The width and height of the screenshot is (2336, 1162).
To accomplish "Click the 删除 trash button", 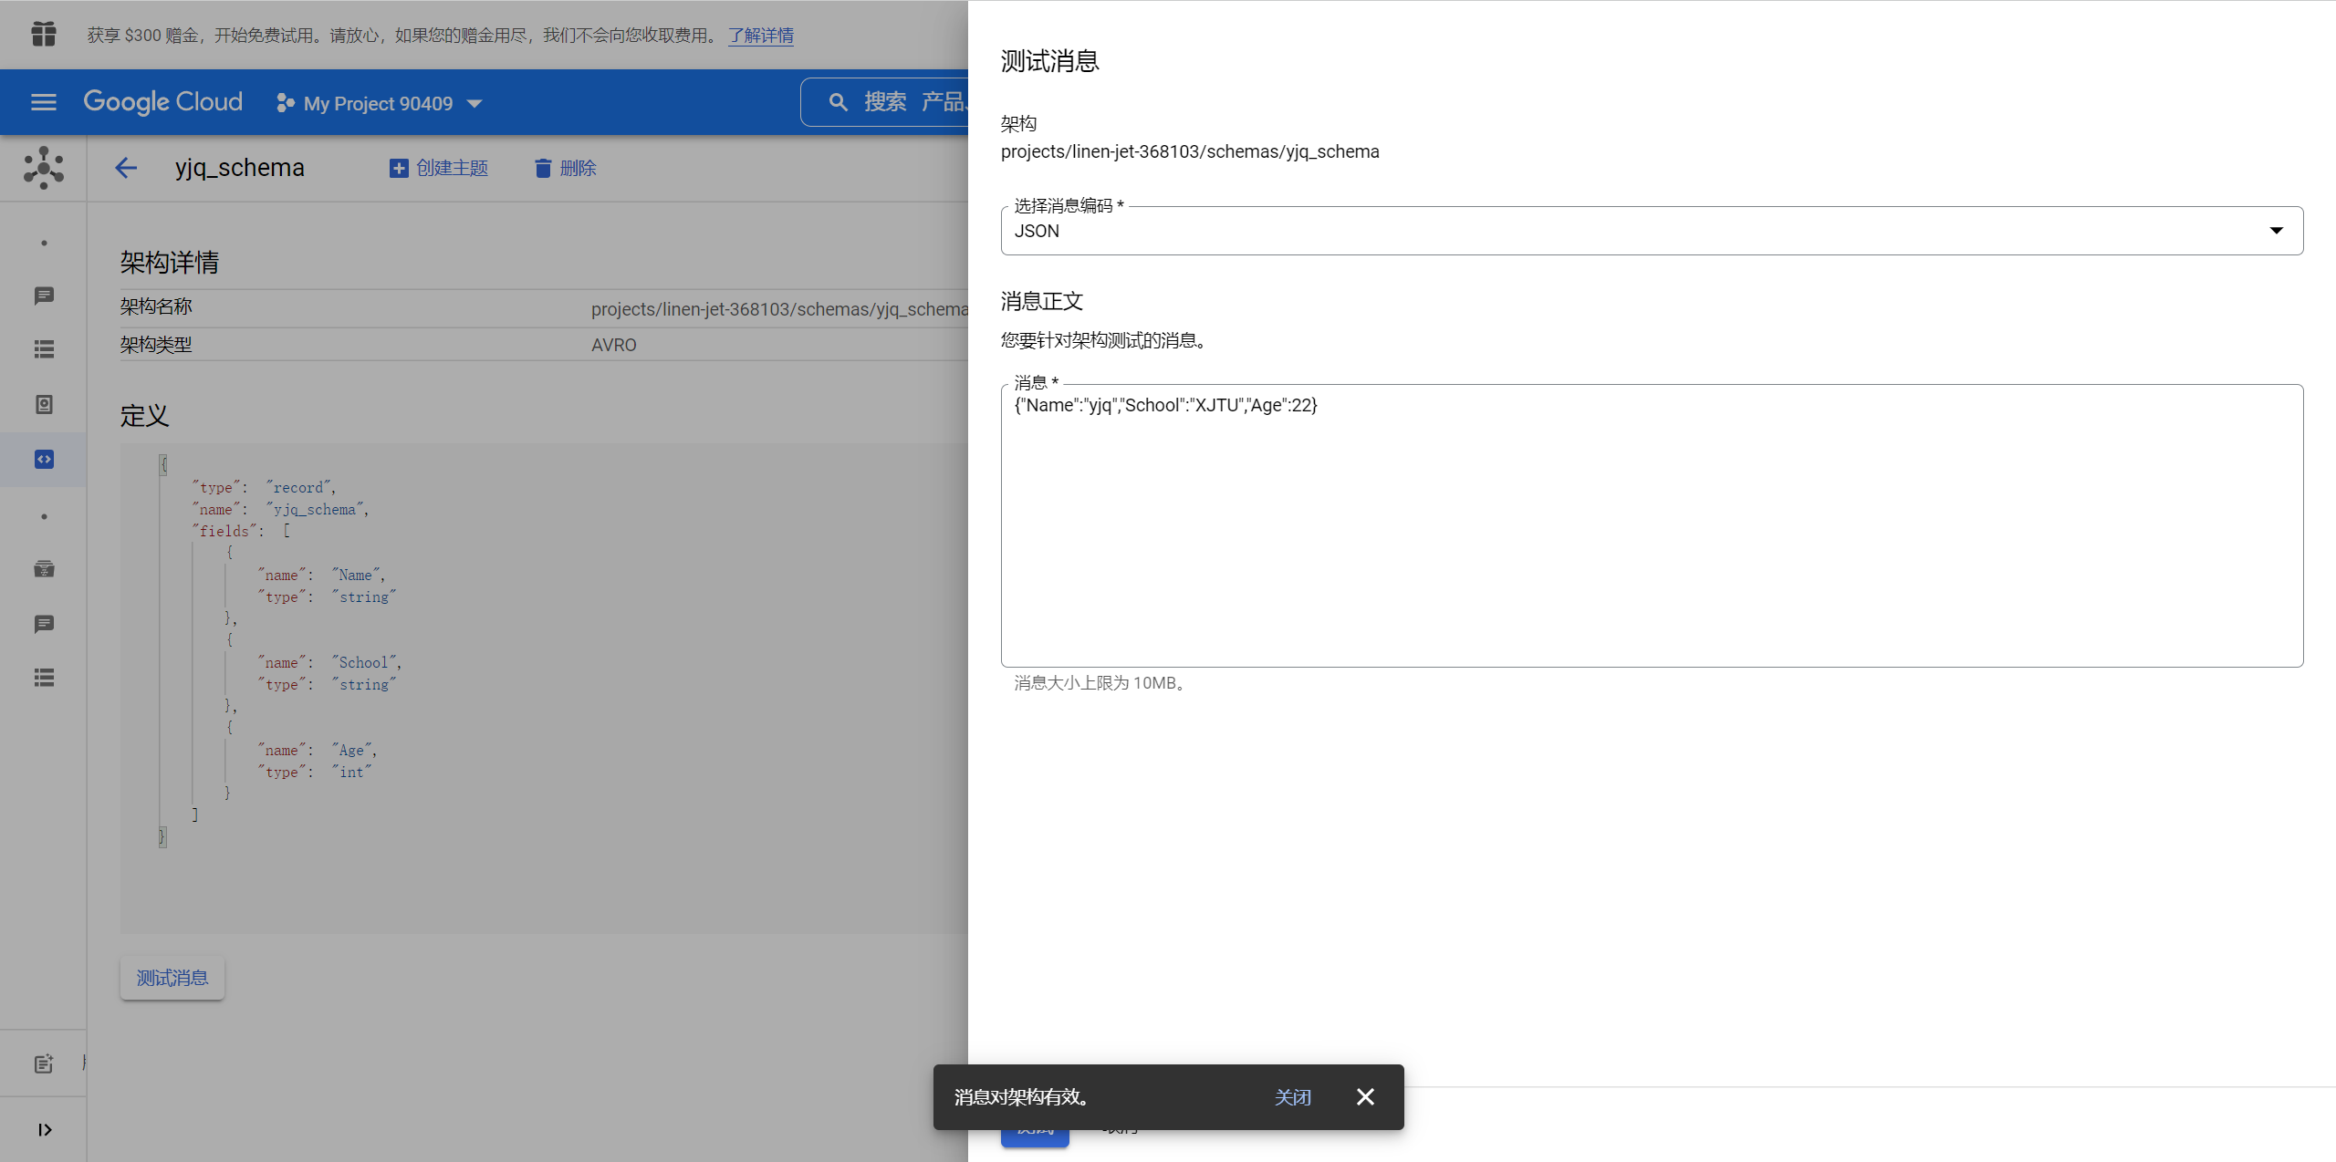I will [565, 168].
